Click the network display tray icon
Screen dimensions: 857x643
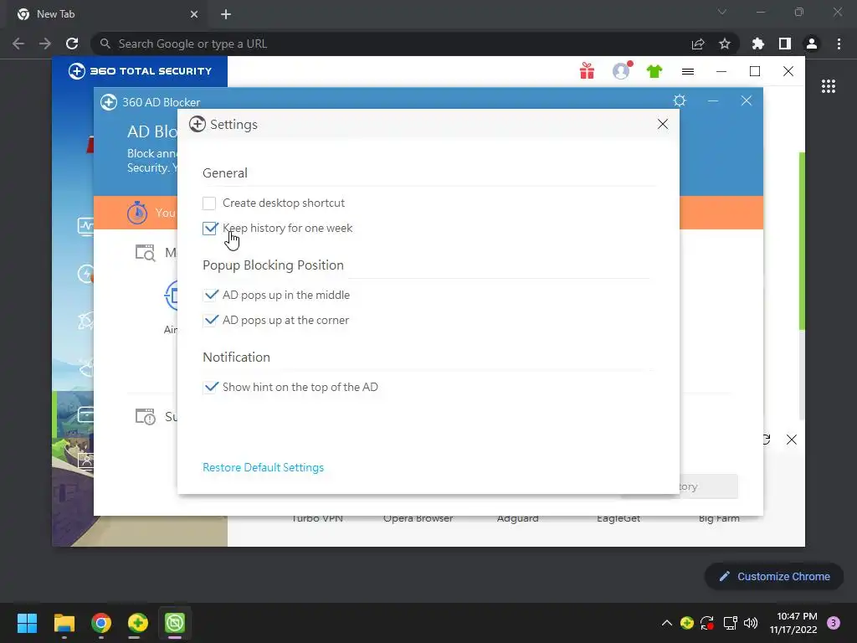pyautogui.click(x=730, y=623)
